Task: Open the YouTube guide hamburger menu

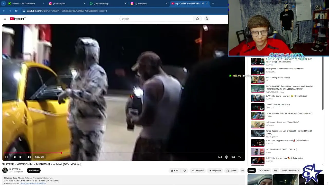Action: [5, 19]
